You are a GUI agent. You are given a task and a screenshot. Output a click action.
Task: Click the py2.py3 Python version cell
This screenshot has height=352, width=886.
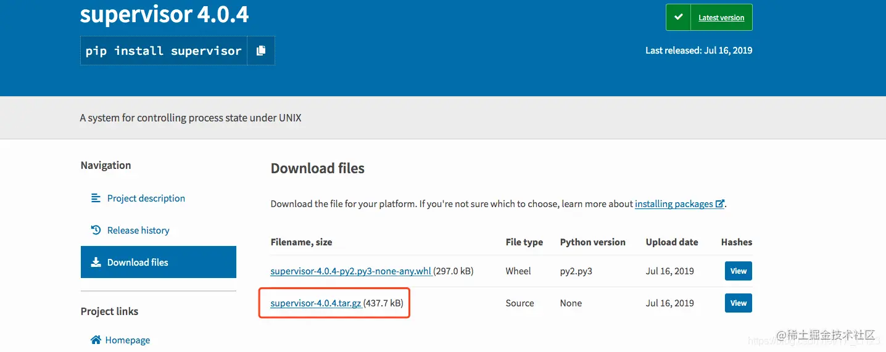[x=576, y=271]
